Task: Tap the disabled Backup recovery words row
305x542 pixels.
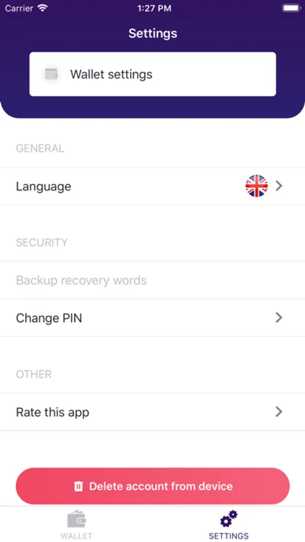Action: [152, 280]
